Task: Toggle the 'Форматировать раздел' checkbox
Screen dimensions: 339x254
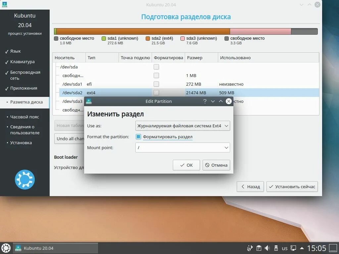Action: (x=138, y=137)
